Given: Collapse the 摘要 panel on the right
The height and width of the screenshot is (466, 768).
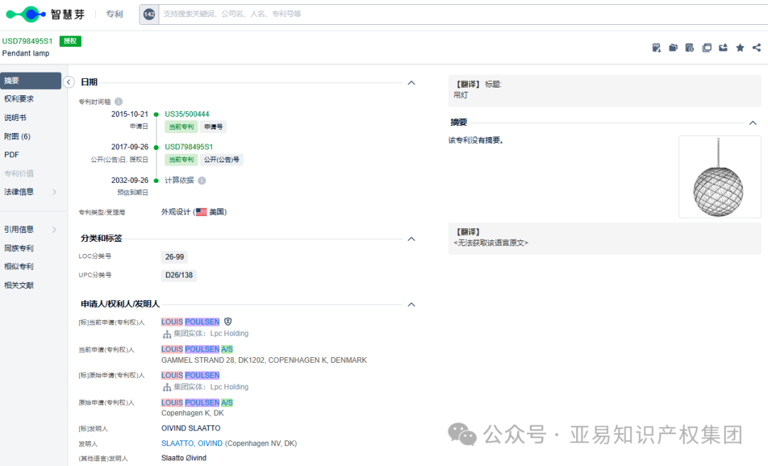Looking at the screenshot, I should point(752,122).
